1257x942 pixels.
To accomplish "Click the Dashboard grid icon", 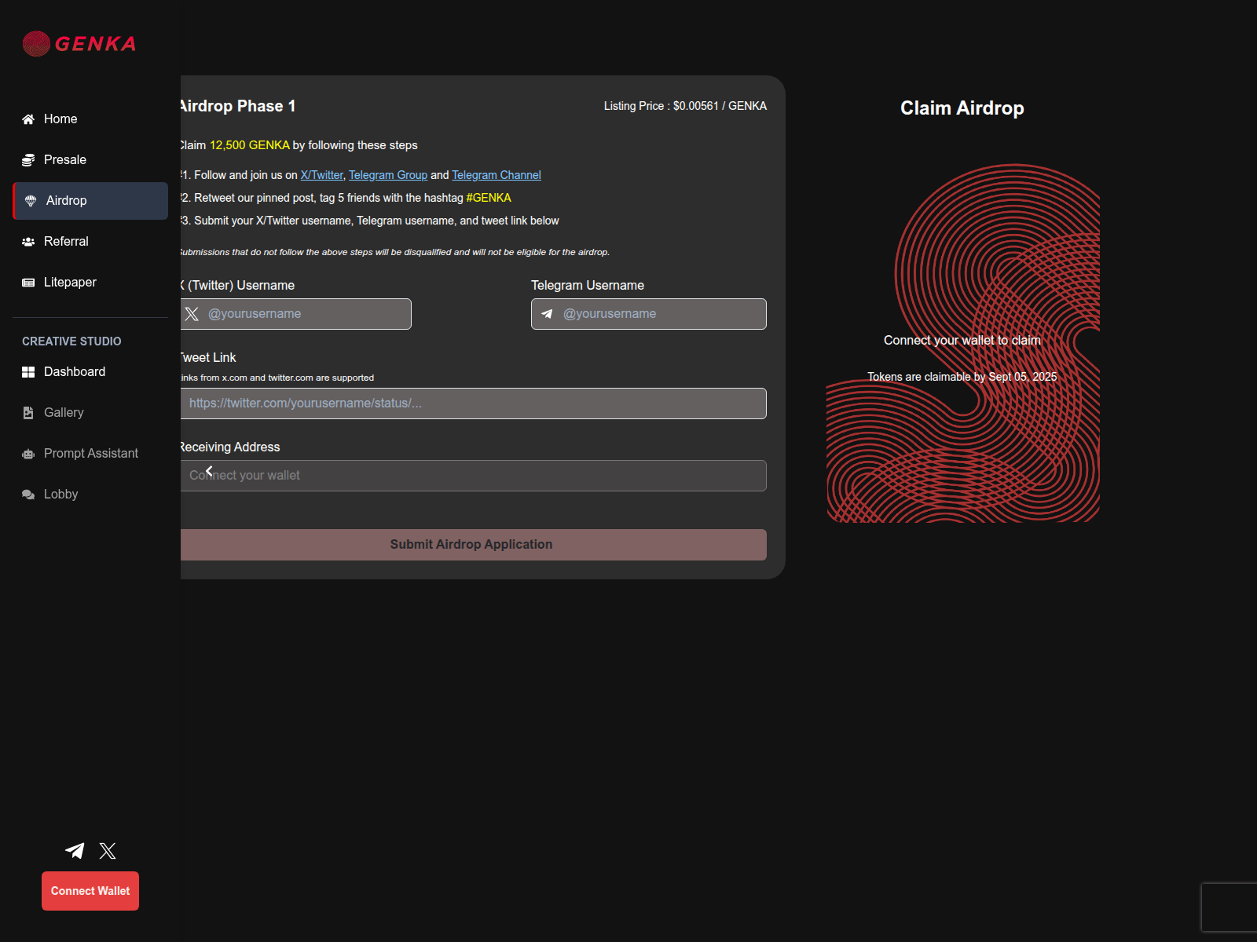I will 28,372.
